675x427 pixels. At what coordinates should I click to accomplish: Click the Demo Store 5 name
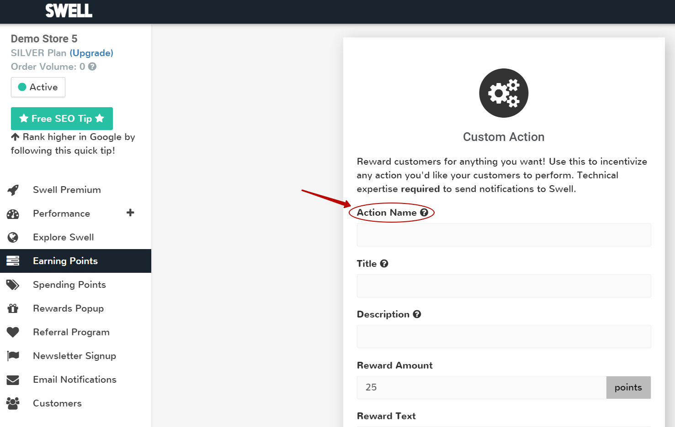click(44, 39)
